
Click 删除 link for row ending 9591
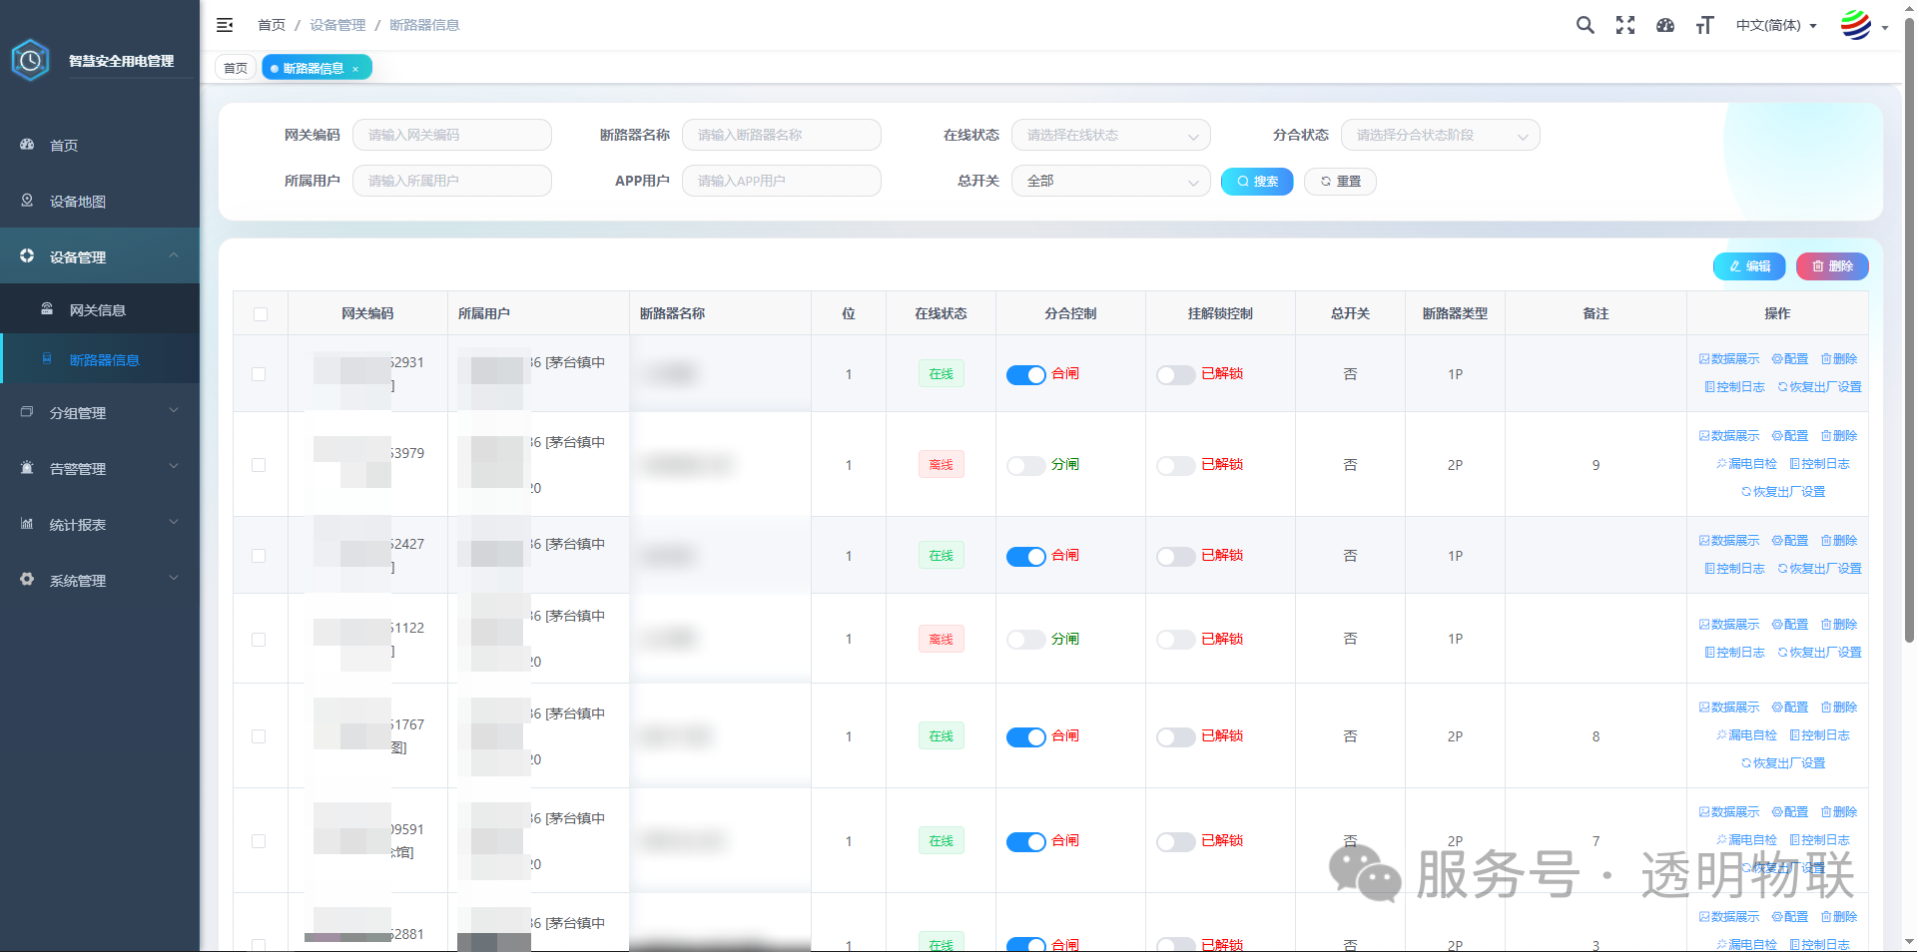(1839, 812)
